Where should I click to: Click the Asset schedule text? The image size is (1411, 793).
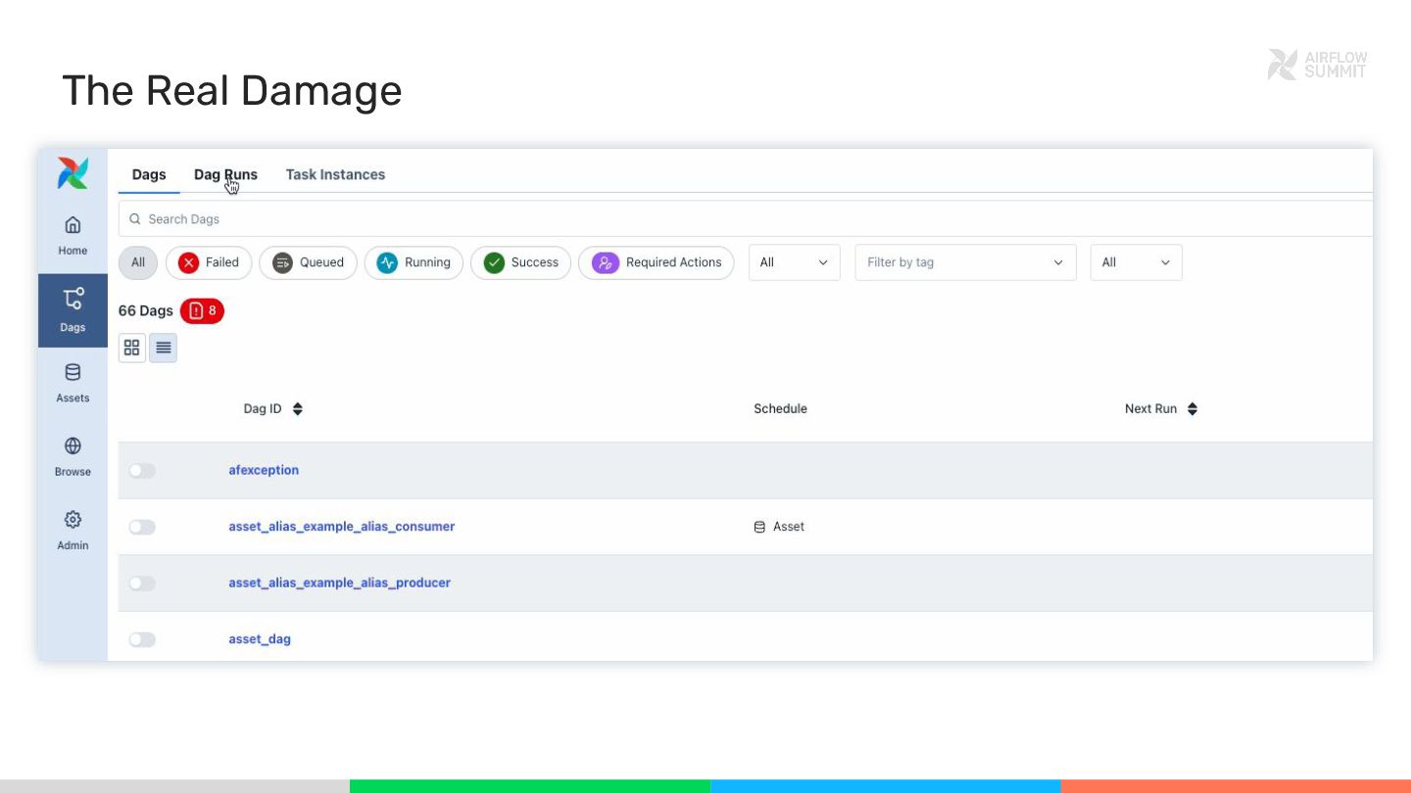click(789, 527)
